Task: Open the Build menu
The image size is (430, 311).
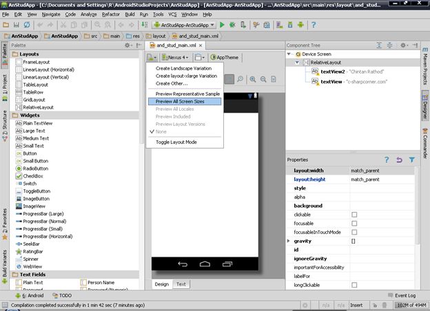Action: coord(130,14)
